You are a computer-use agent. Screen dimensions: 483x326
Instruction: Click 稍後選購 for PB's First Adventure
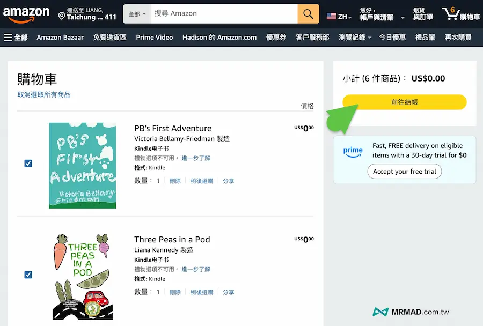[x=202, y=181]
